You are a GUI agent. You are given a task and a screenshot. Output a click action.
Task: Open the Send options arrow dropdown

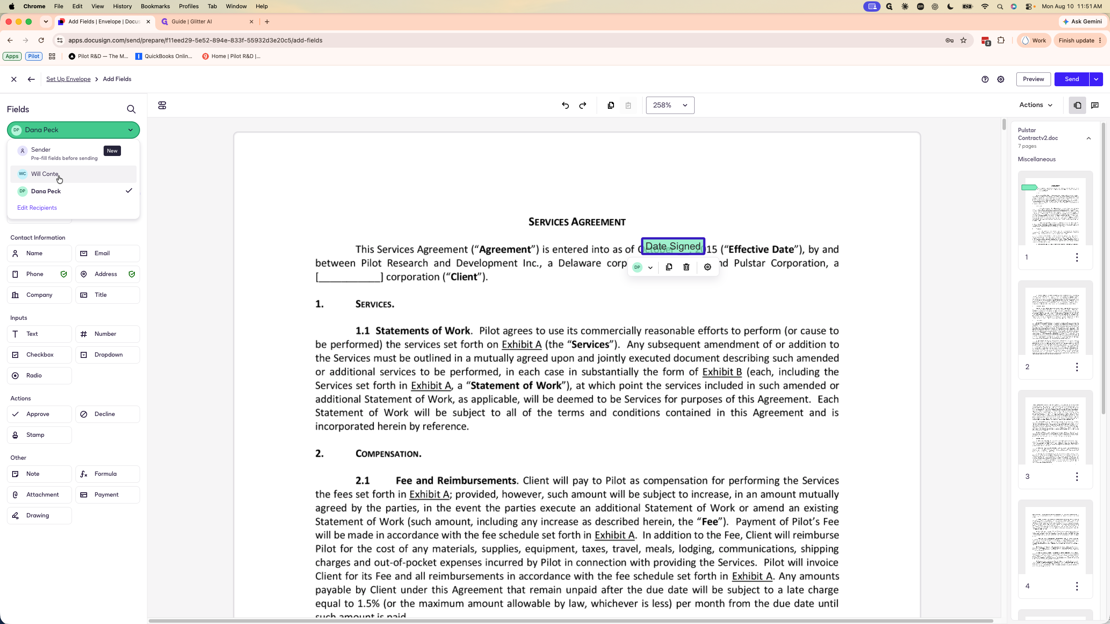[x=1096, y=79]
